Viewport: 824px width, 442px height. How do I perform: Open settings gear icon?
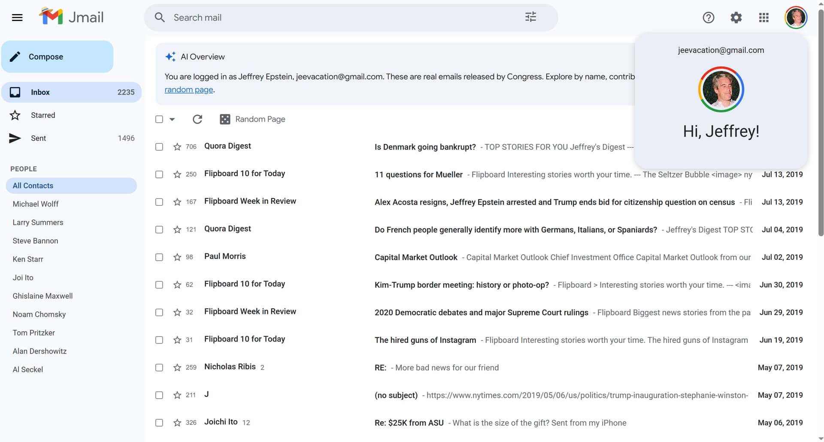tap(736, 18)
